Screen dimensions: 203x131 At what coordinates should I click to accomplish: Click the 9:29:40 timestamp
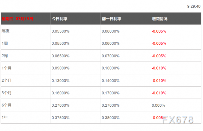[x=194, y=6]
